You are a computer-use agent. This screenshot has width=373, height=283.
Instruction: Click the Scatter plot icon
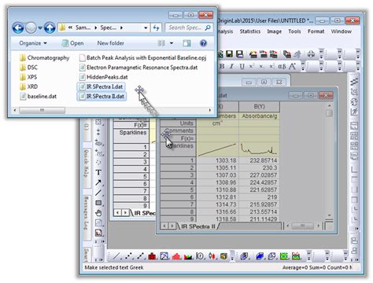point(128,256)
